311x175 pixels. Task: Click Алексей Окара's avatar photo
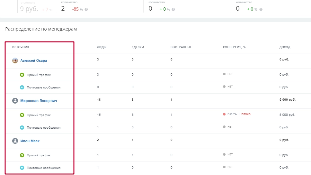click(15, 60)
